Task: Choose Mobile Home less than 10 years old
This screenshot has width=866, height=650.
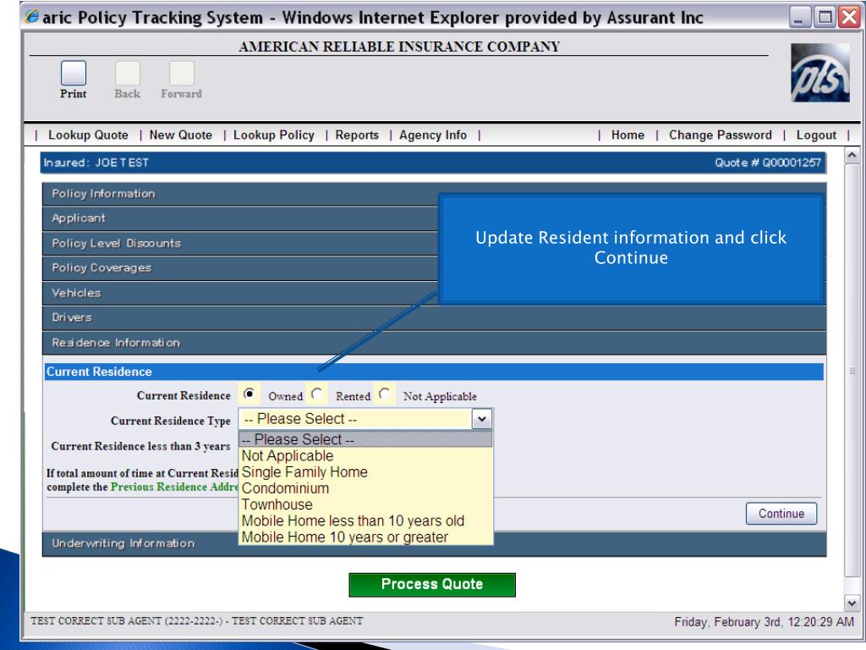Action: (x=365, y=521)
